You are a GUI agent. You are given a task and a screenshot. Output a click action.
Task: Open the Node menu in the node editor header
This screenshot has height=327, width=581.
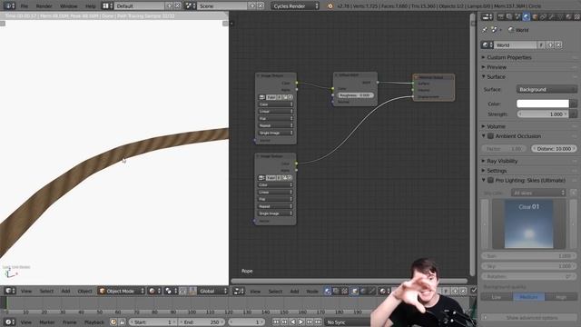[x=312, y=292]
